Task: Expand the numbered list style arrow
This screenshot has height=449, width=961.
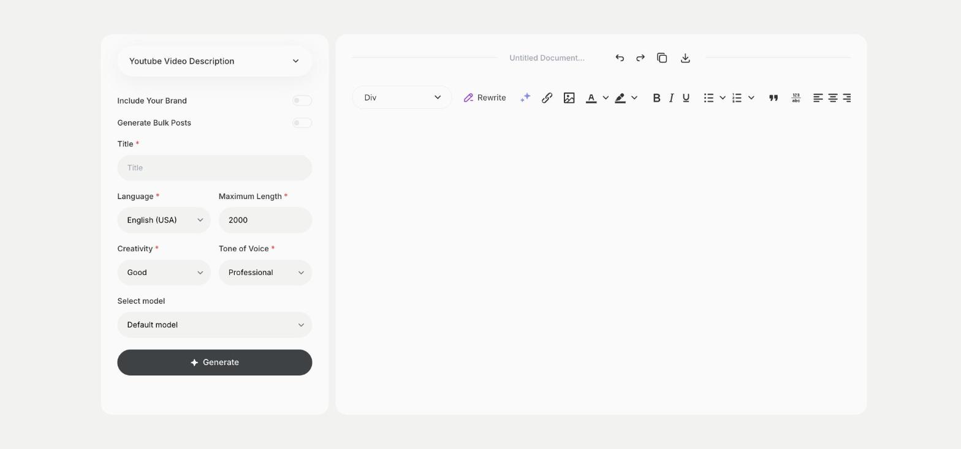Action: coord(751,98)
